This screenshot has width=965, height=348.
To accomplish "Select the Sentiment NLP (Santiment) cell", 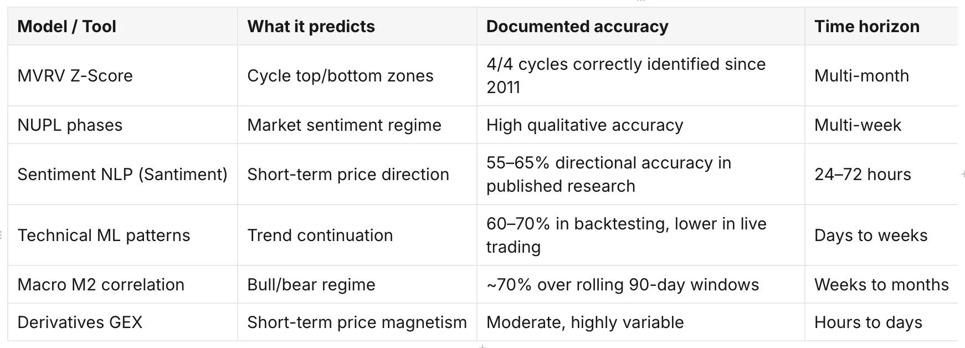I will pyautogui.click(x=122, y=174).
